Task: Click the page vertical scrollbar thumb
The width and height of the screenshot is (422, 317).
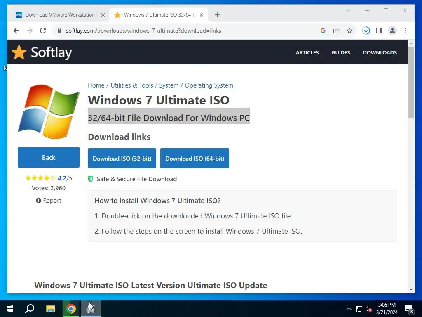Action: (x=411, y=83)
